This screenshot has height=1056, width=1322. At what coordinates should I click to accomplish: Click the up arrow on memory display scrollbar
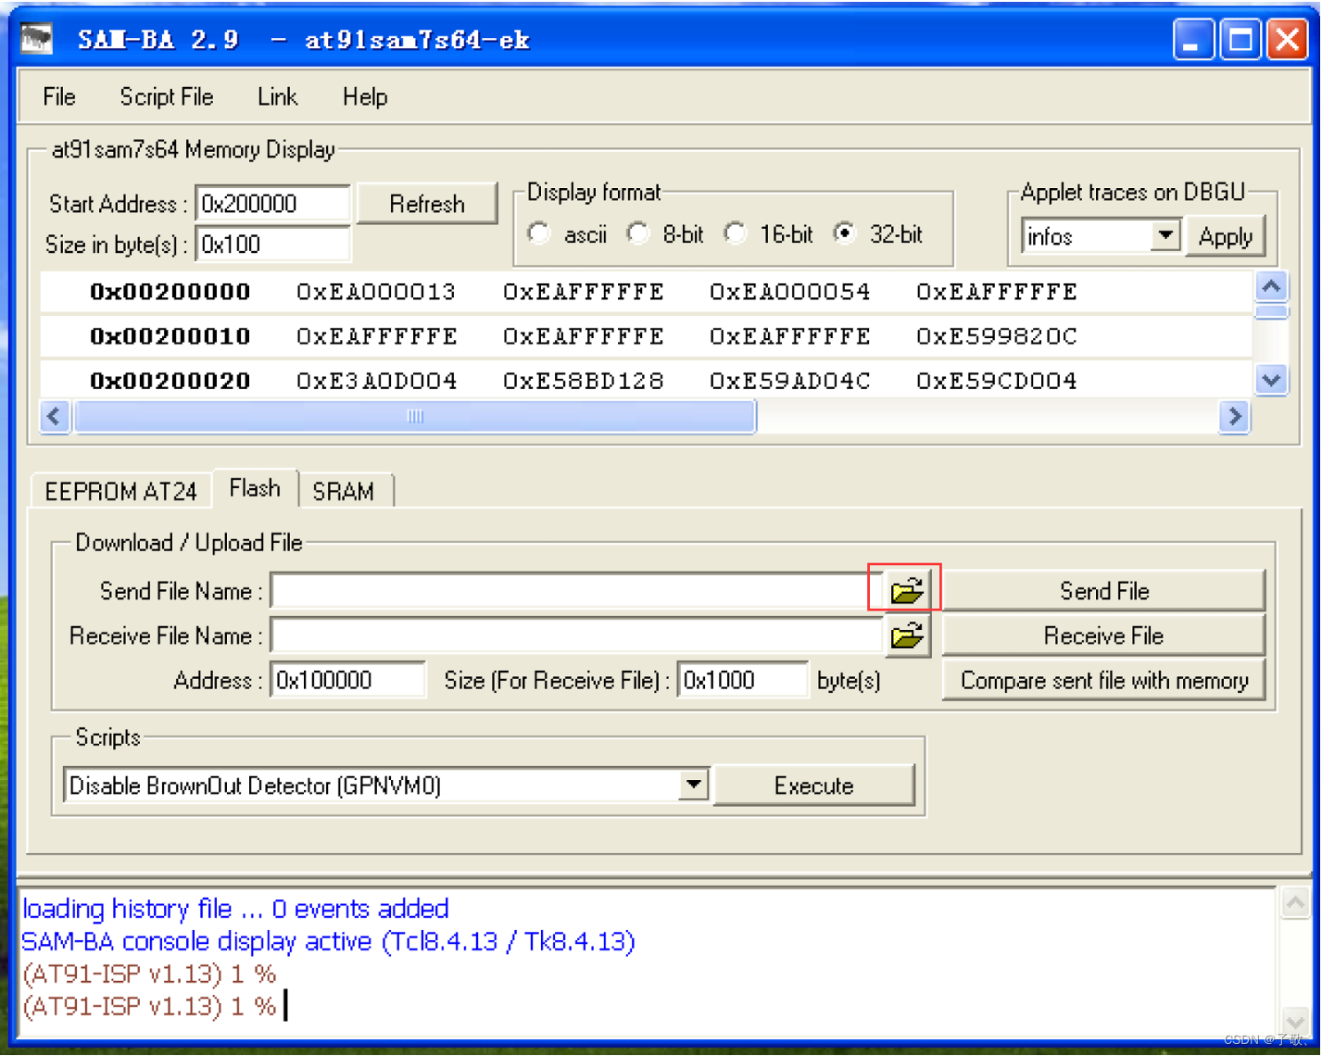1271,287
